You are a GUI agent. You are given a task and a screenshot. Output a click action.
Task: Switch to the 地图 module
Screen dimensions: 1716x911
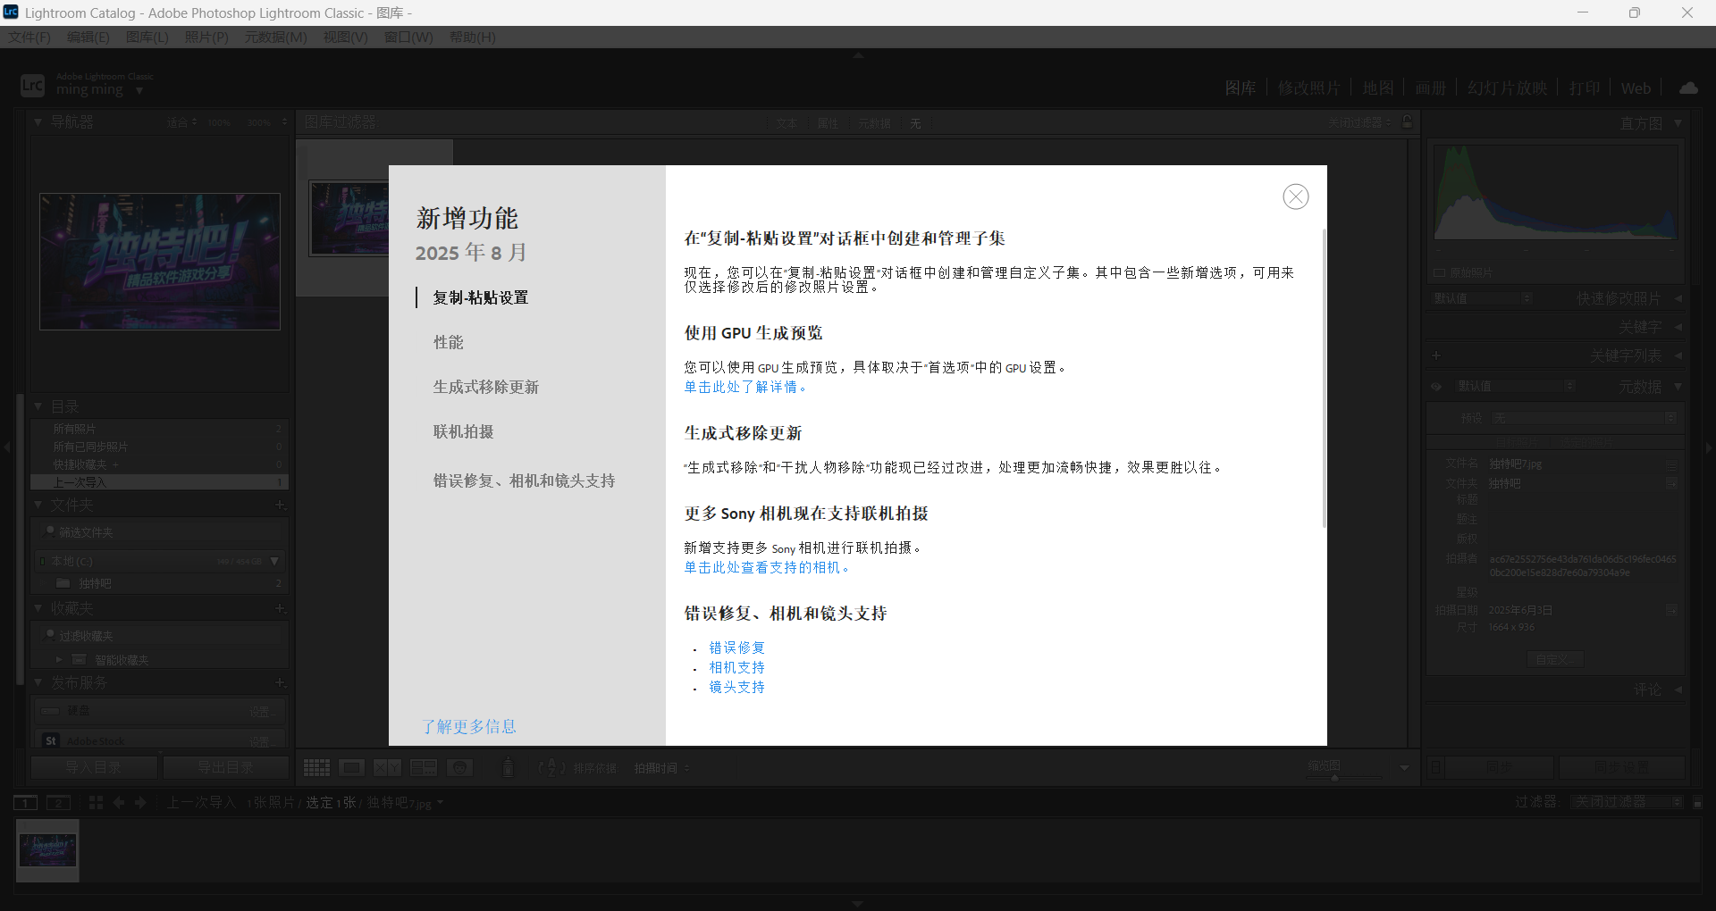click(1378, 88)
